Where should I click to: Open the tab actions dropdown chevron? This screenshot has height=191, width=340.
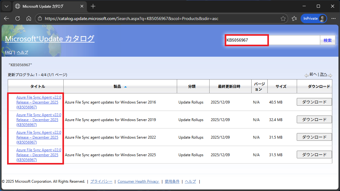6,6
